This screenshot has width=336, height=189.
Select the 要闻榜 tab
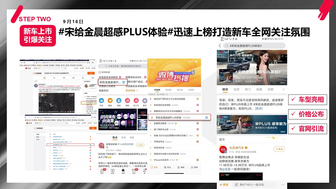(x=169, y=90)
